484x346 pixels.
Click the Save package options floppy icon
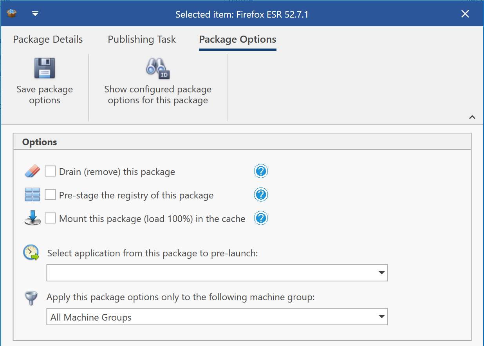(x=44, y=68)
